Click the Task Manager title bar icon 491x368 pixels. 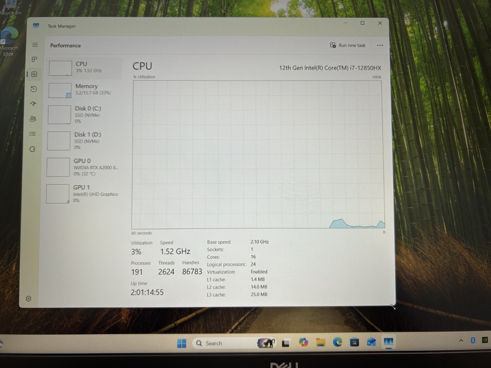tap(36, 25)
